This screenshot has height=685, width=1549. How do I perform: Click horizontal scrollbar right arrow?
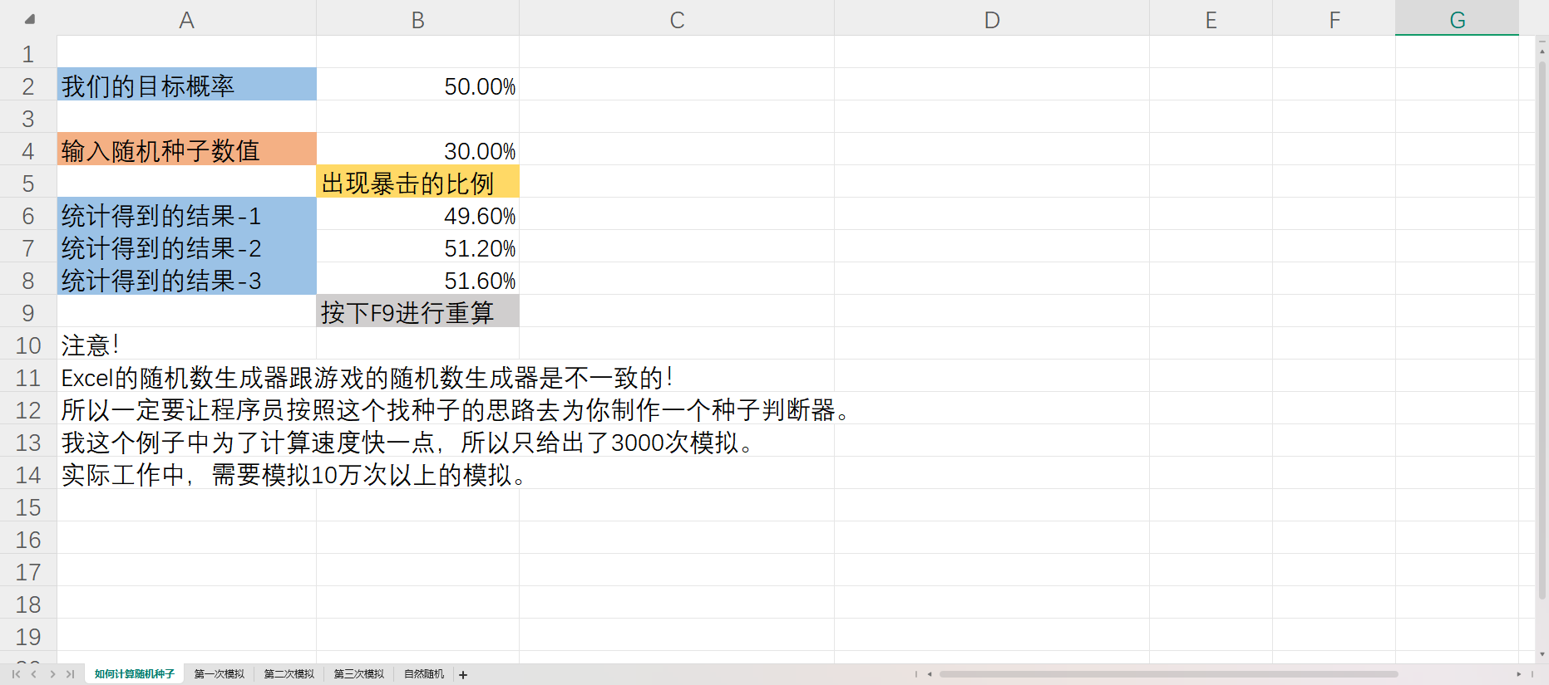click(1518, 674)
